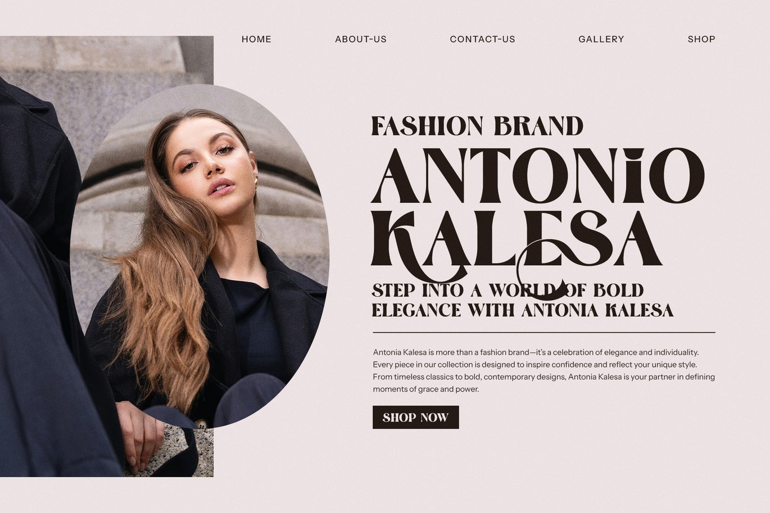Click the model's gold earring
Screen dimensions: 770x513
click(256, 181)
